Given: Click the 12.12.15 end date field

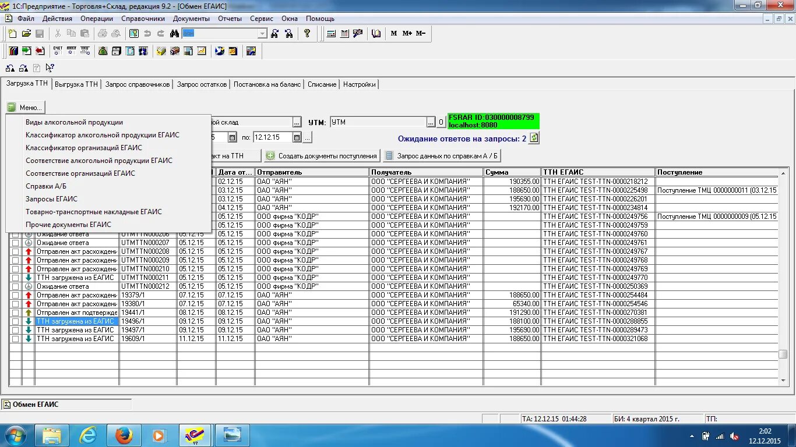Looking at the screenshot, I should point(273,137).
